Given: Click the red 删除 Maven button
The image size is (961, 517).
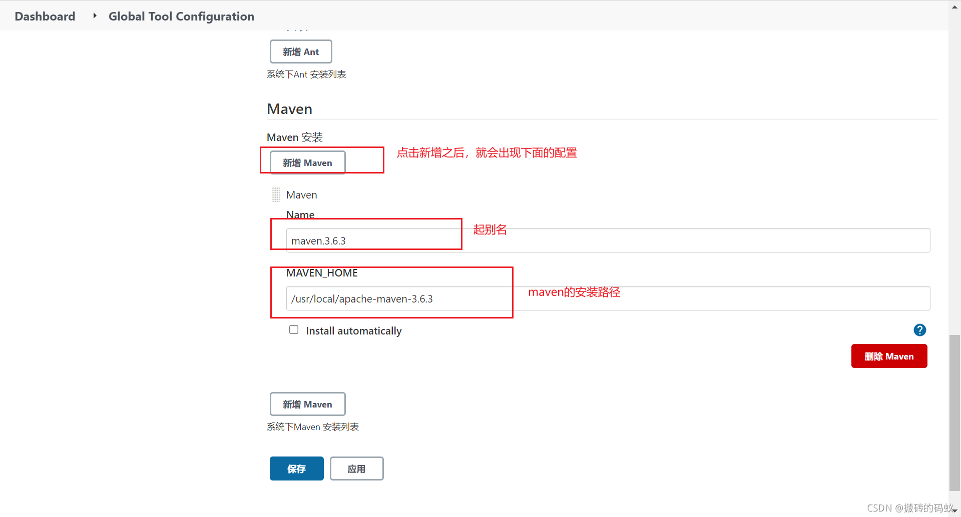Looking at the screenshot, I should [x=889, y=356].
